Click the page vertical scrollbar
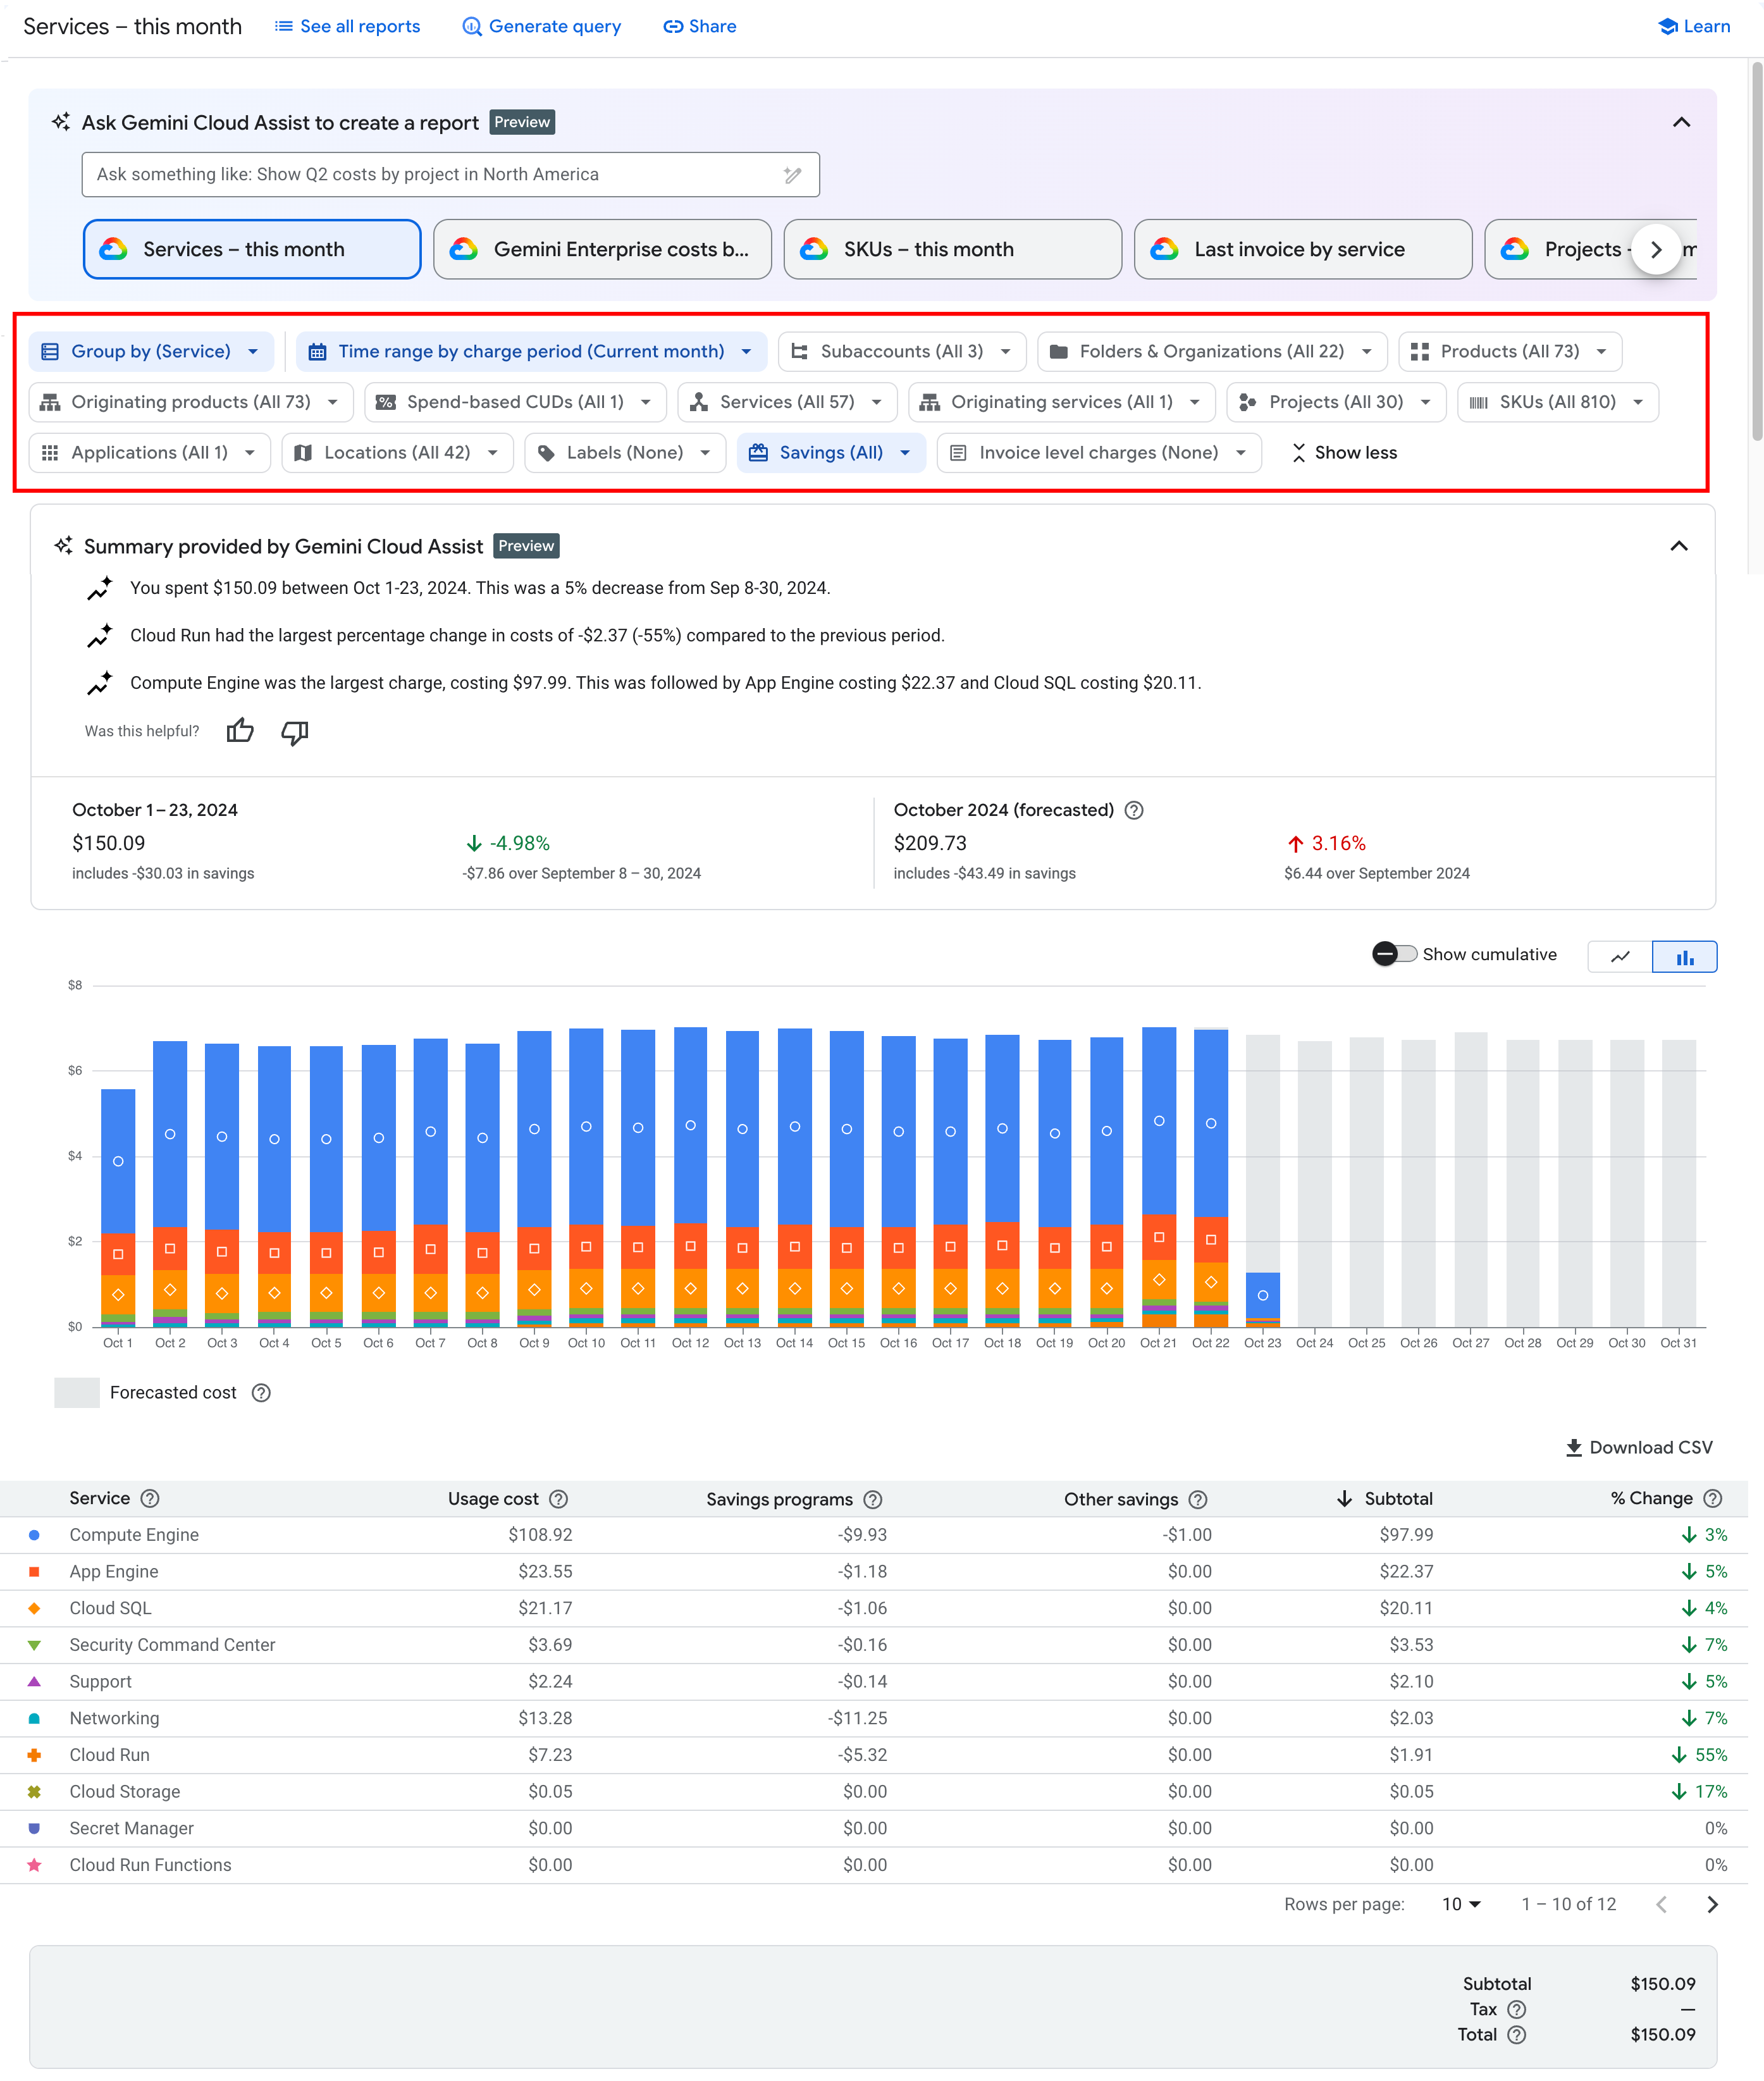This screenshot has width=1764, height=2081. pyautogui.click(x=1757, y=250)
